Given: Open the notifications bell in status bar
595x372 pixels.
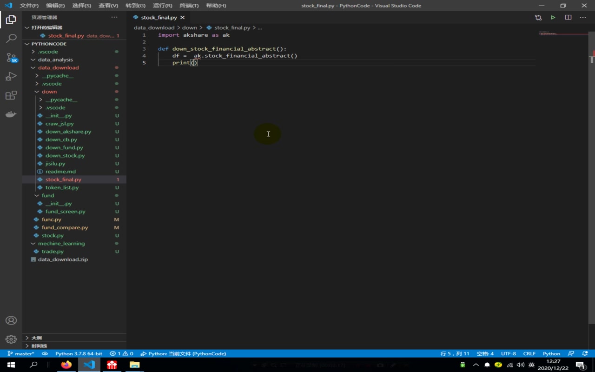Looking at the screenshot, I should point(585,353).
